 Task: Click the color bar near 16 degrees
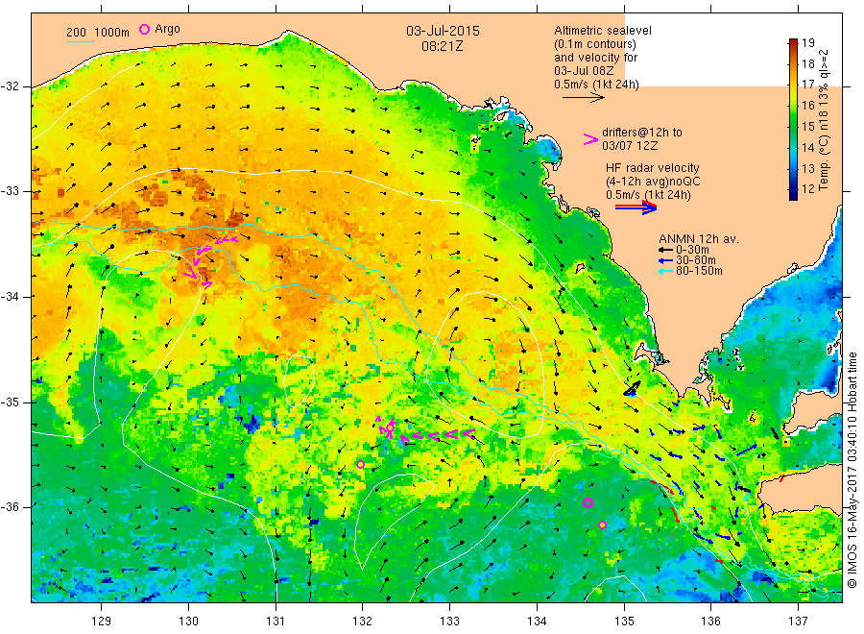pyautogui.click(x=793, y=105)
